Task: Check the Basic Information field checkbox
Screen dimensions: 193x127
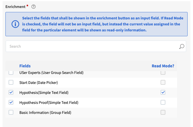Action: tap(11, 112)
